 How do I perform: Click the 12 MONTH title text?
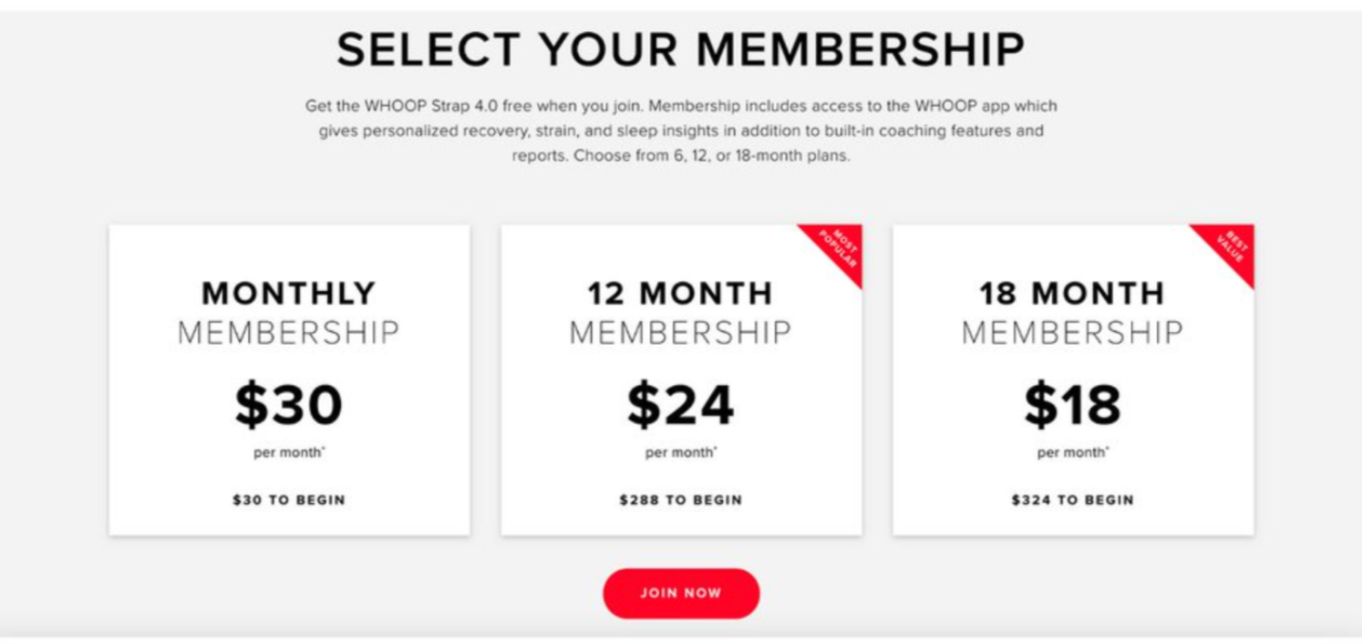click(681, 294)
